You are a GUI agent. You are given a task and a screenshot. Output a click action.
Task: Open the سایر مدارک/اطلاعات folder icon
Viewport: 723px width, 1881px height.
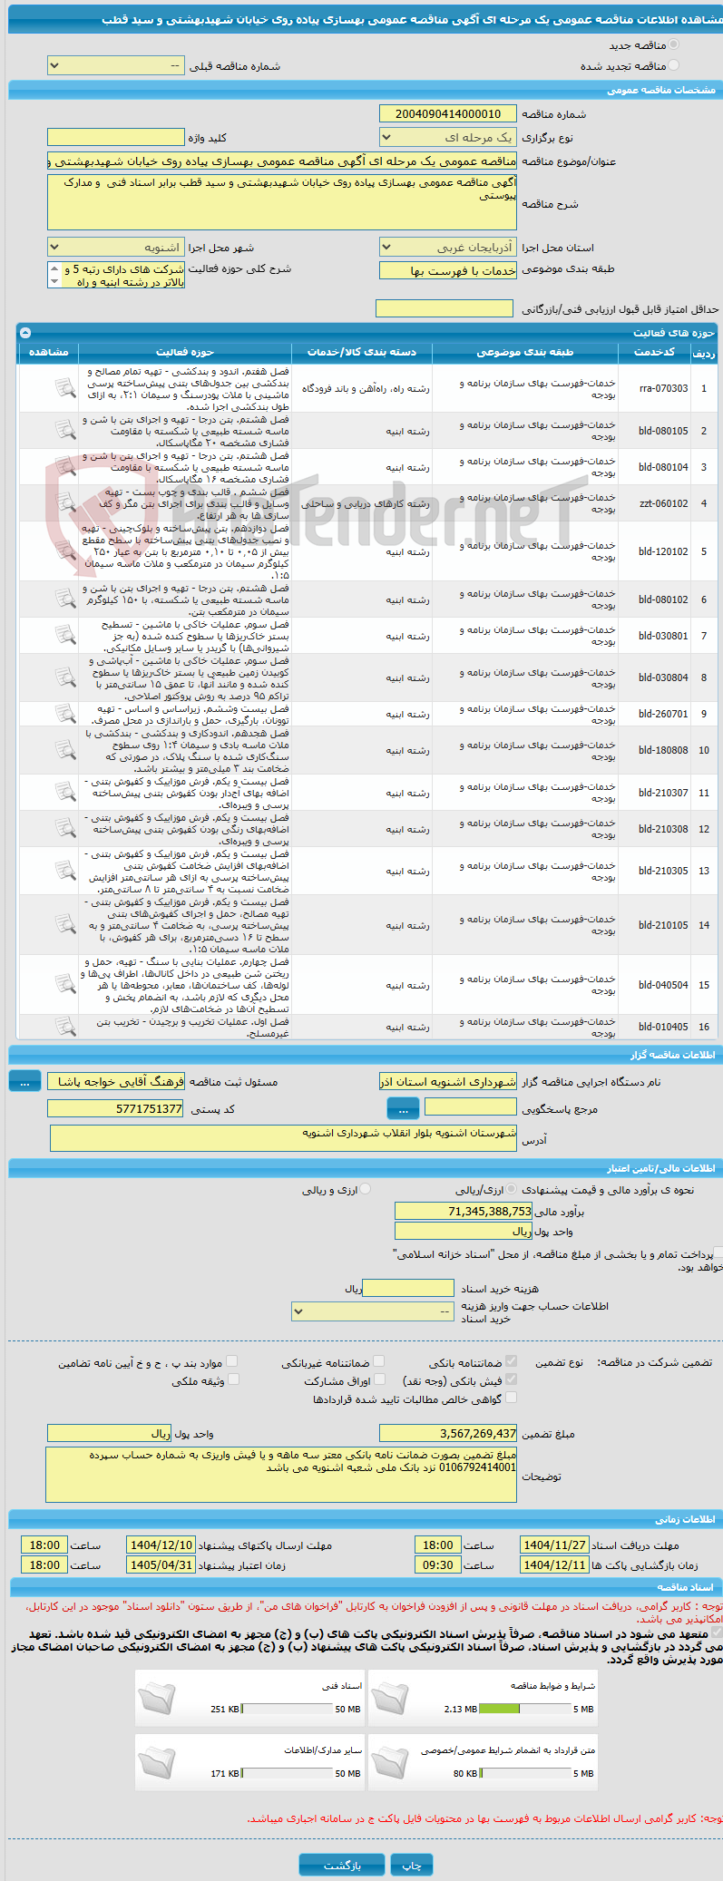[x=157, y=1761]
